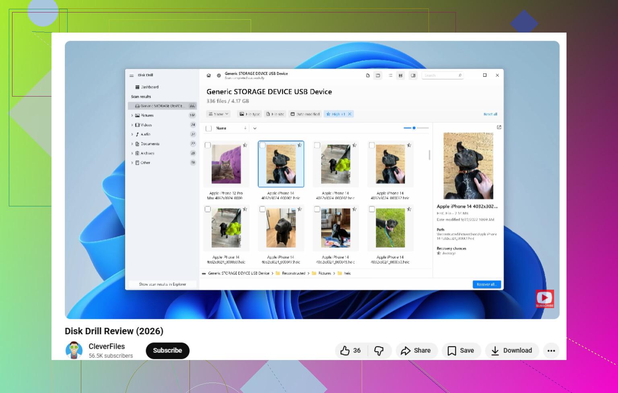Click the Share button
The height and width of the screenshot is (393, 618).
(x=416, y=351)
